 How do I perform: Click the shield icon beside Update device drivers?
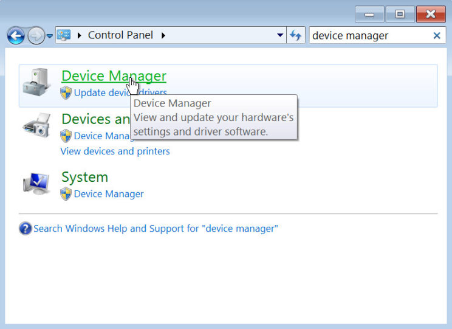pos(66,93)
